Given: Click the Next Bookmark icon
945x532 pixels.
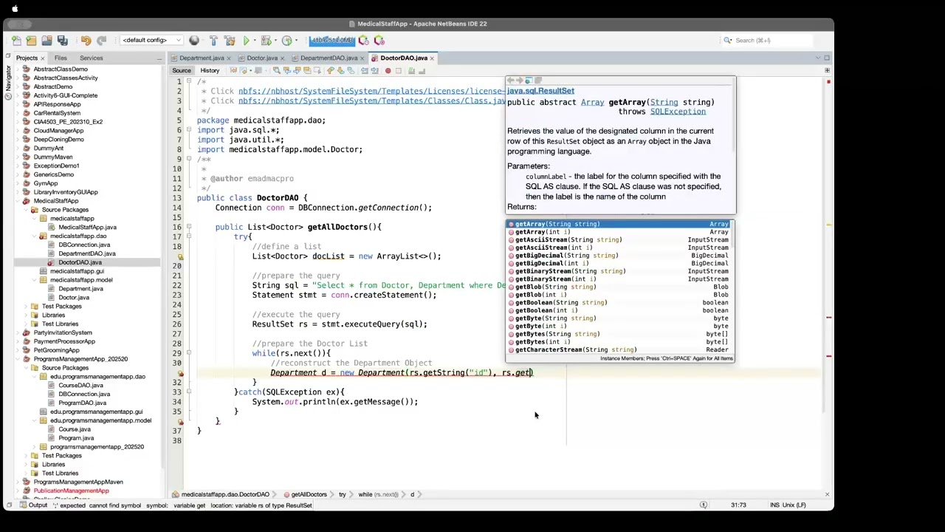Looking at the screenshot, I should (340, 71).
